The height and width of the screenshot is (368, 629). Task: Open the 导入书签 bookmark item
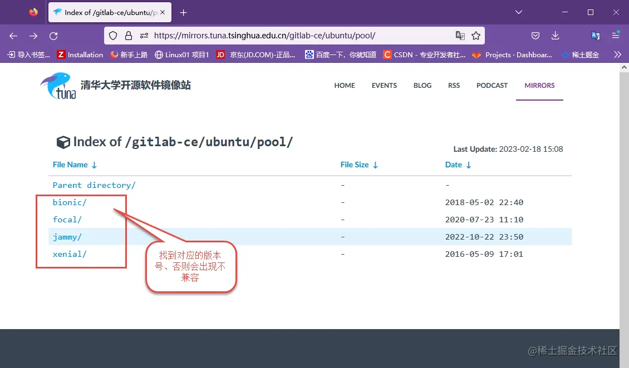[x=28, y=54]
